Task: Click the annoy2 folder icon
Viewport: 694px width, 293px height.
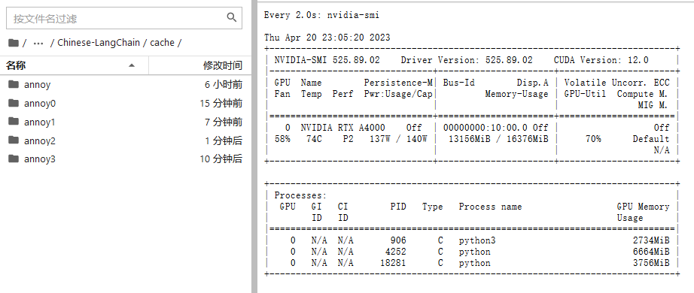Action: [x=14, y=140]
